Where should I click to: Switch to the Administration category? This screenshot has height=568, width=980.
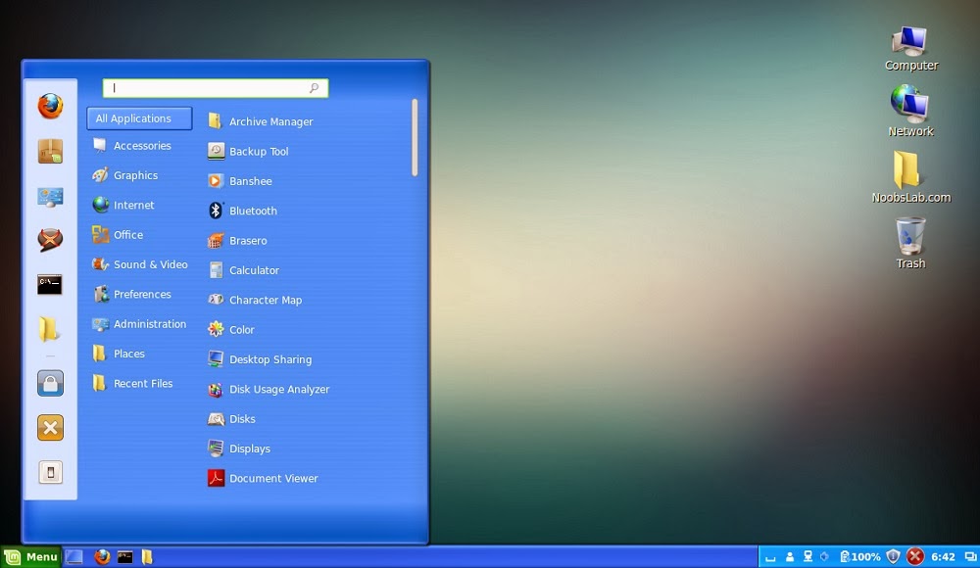click(x=149, y=324)
